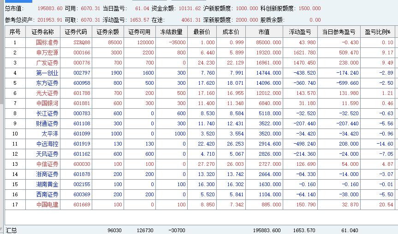Sort by 市值 column header

click(x=264, y=32)
